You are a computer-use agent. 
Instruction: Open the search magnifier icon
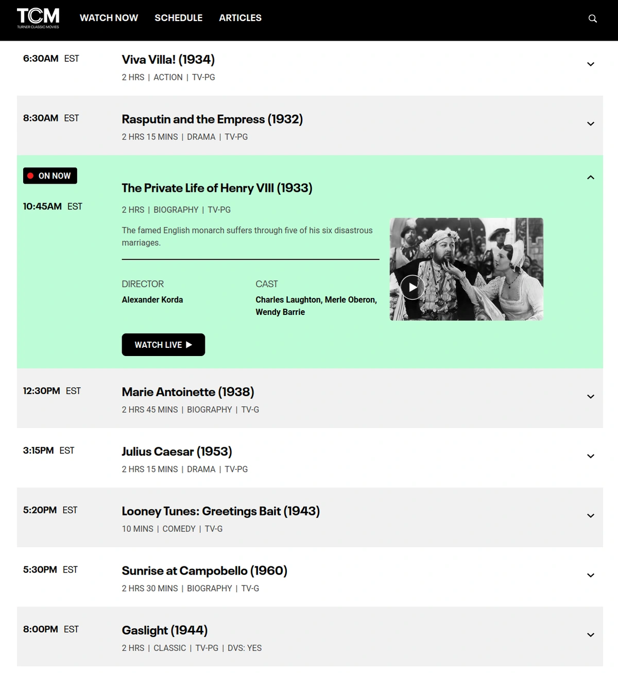[593, 19]
